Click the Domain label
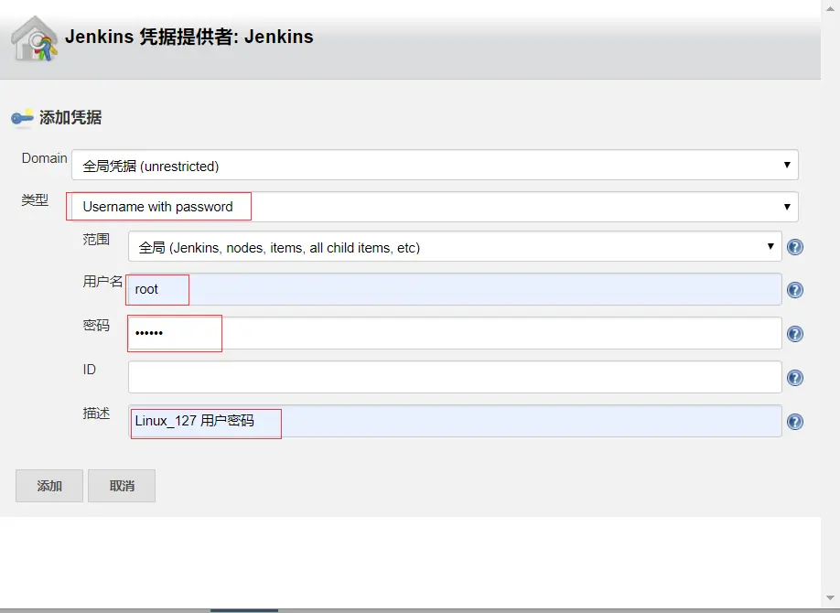The width and height of the screenshot is (840, 613). 45,158
